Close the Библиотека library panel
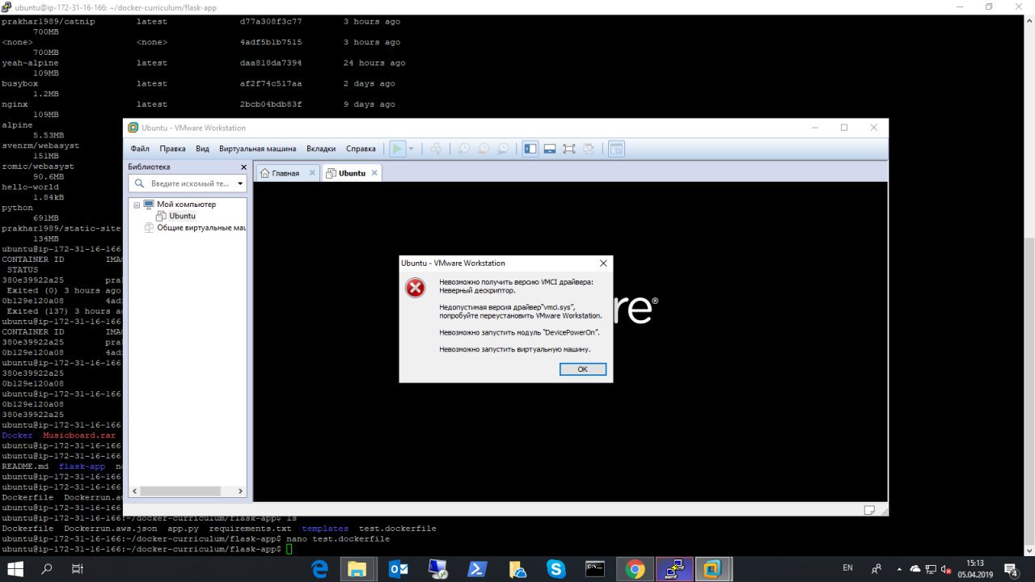 (243, 167)
